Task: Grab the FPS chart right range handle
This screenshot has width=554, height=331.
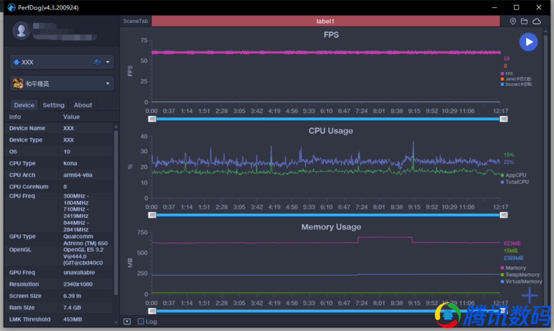Action: click(x=504, y=119)
